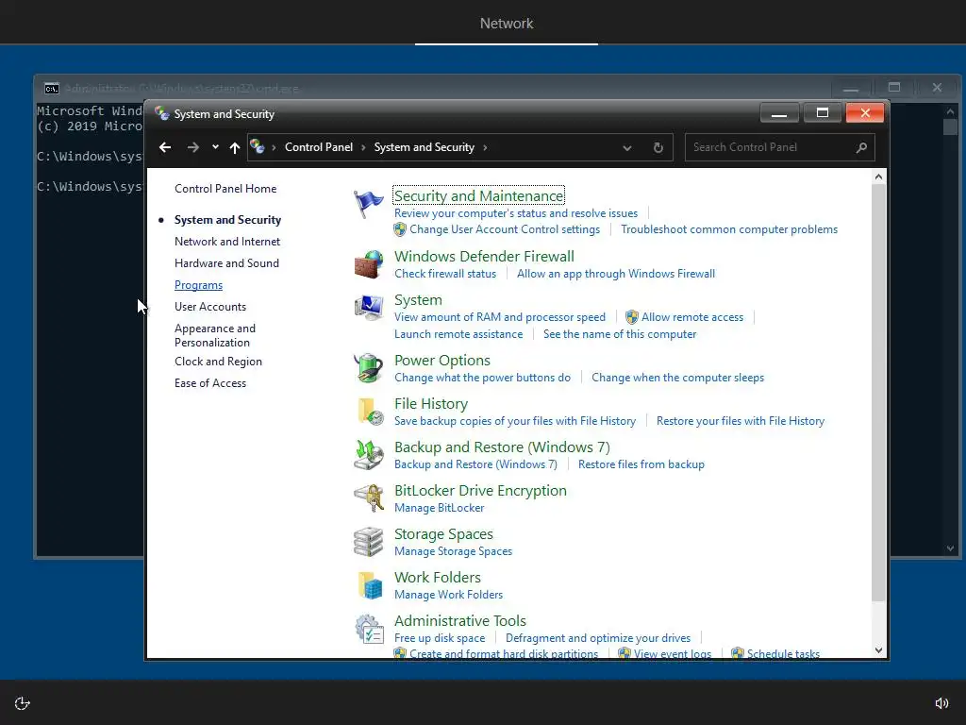Click View amount of RAM and processor speed

500,317
